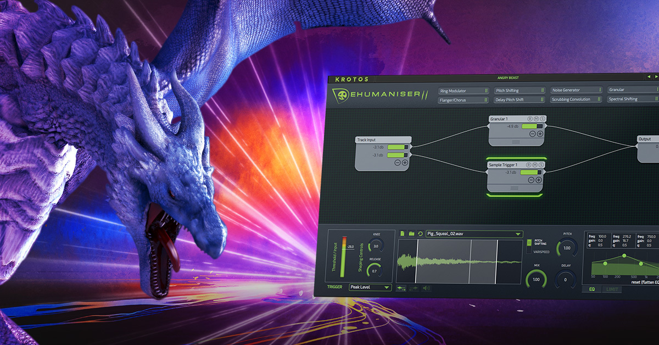This screenshot has height=345, width=659.
Task: Click the dimmed waveform icon under the sample
Action: click(x=414, y=288)
